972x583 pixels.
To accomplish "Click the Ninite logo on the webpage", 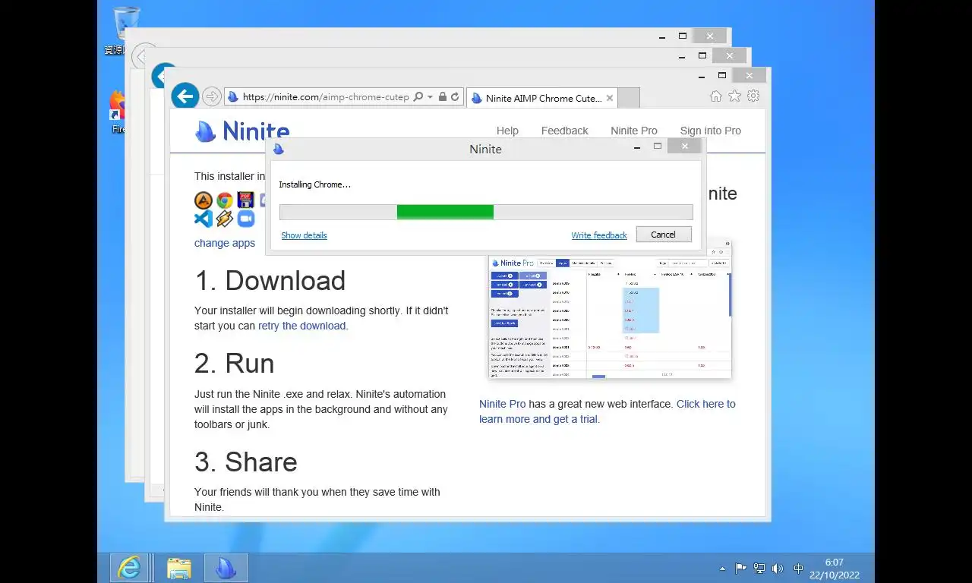I will point(242,131).
